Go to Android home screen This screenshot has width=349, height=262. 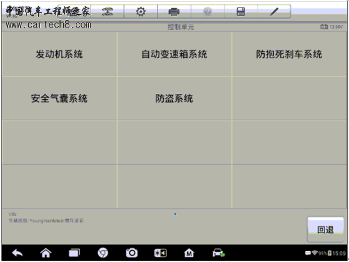(46, 253)
